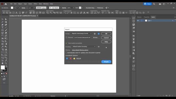The image size is (176, 99).
Task: Click the blue Simple button
Action: pos(106,62)
